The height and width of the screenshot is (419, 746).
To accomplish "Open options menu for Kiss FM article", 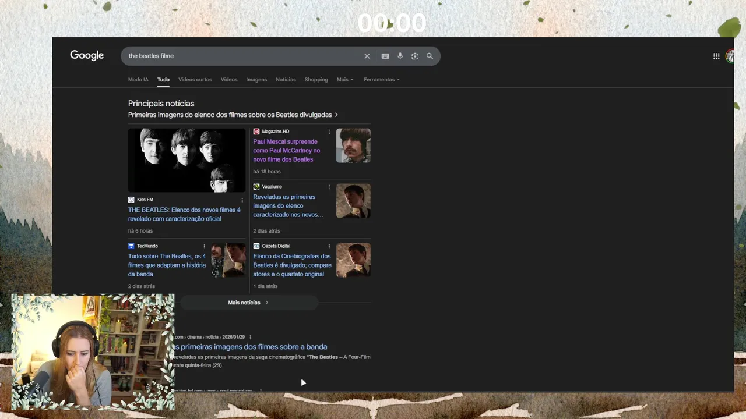I will pos(242,200).
